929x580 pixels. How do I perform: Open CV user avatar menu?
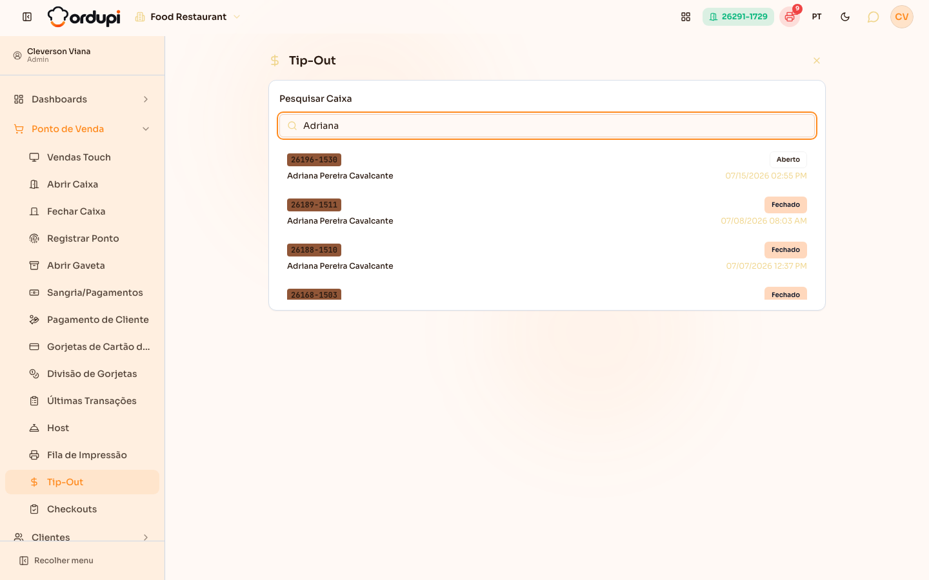point(902,17)
